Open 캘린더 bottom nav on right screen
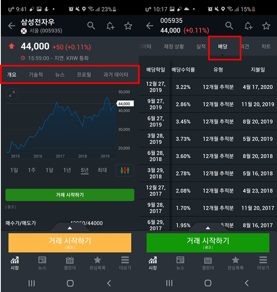The height and width of the screenshot is (292, 277). (208, 263)
